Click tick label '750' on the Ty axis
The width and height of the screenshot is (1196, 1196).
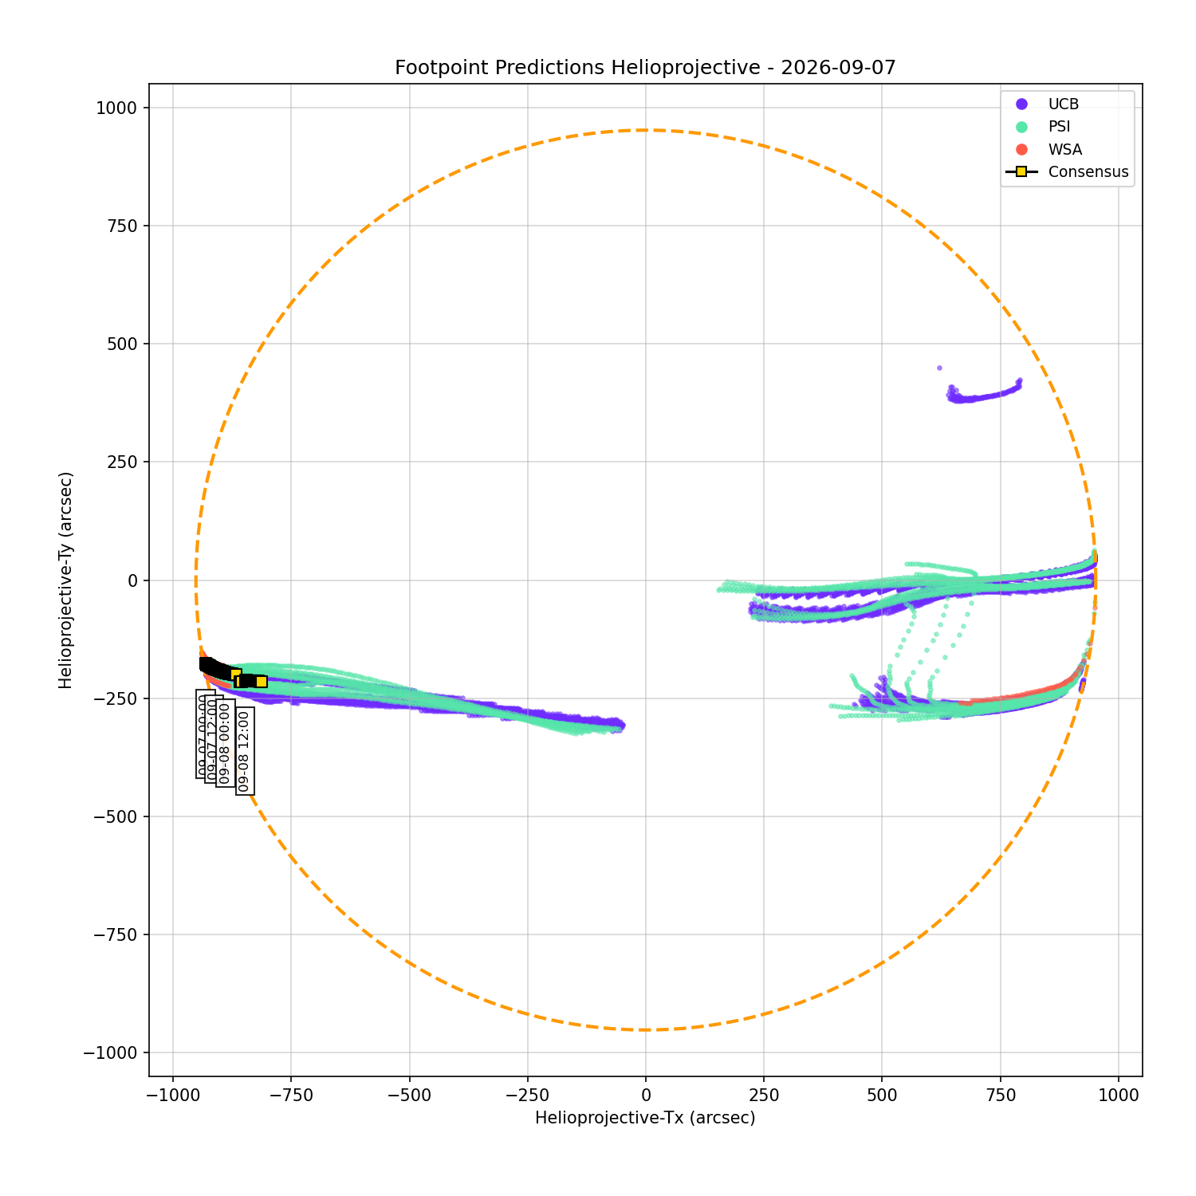click(124, 226)
